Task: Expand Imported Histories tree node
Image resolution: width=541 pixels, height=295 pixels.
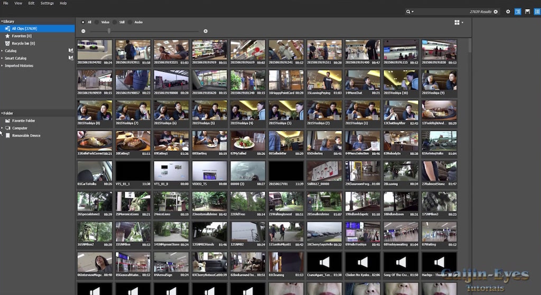Action: 2,65
